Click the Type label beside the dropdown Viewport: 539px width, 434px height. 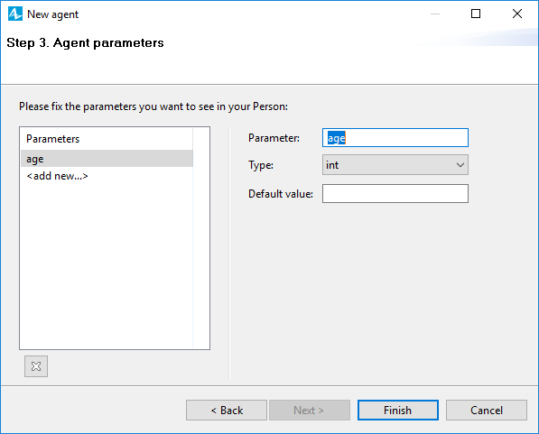(x=261, y=165)
